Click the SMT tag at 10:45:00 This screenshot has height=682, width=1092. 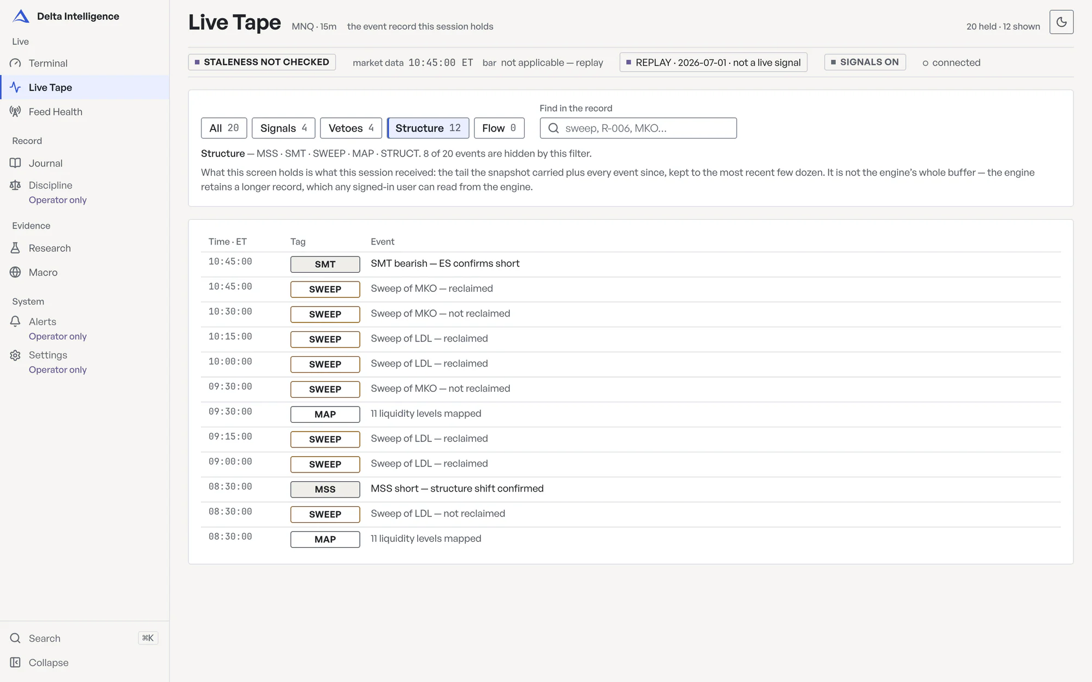click(x=325, y=265)
